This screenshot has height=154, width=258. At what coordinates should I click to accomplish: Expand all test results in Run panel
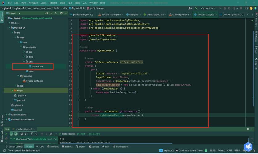tap(32, 134)
